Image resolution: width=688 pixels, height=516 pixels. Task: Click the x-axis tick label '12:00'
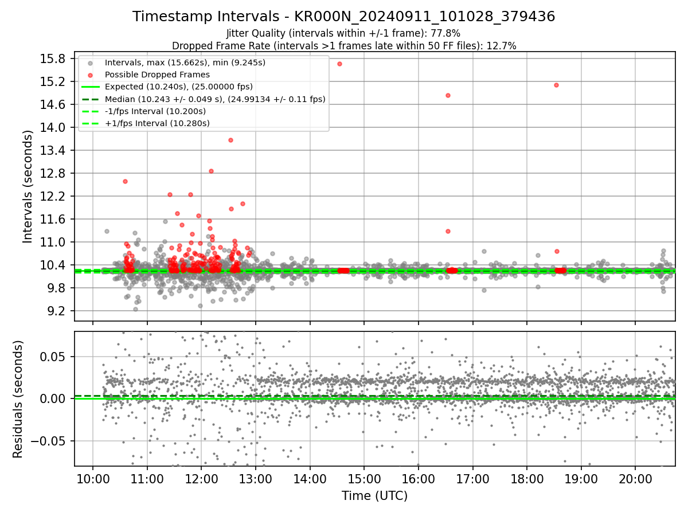201,479
